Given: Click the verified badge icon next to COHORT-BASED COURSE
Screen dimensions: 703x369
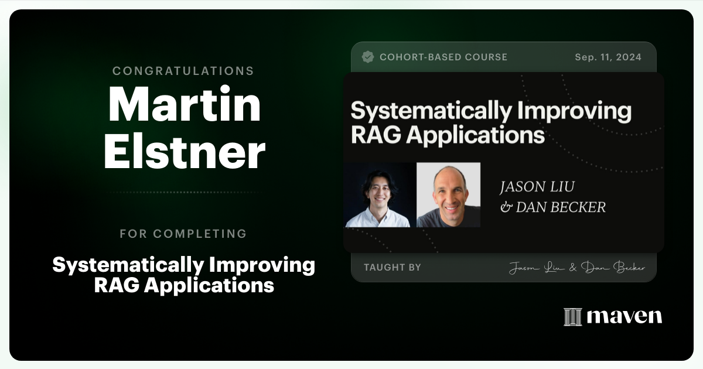Looking at the screenshot, I should click(x=368, y=57).
